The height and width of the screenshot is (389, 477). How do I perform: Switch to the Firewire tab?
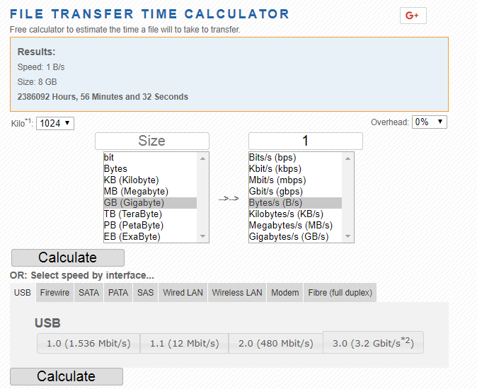tap(54, 293)
